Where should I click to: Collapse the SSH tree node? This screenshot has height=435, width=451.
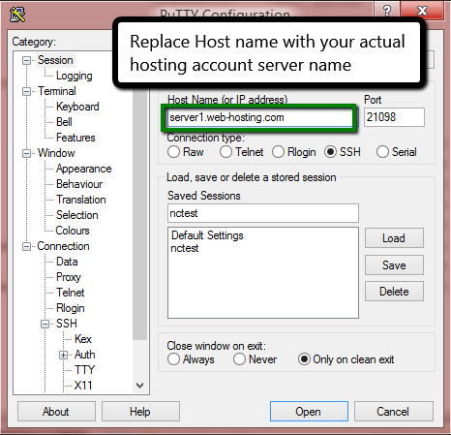click(45, 324)
